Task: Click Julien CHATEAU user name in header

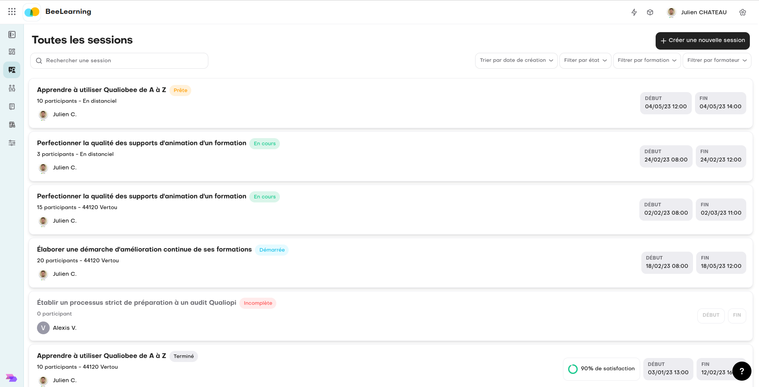Action: coord(704,12)
